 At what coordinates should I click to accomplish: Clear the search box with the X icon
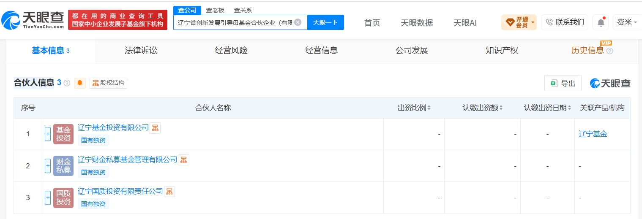click(298, 22)
